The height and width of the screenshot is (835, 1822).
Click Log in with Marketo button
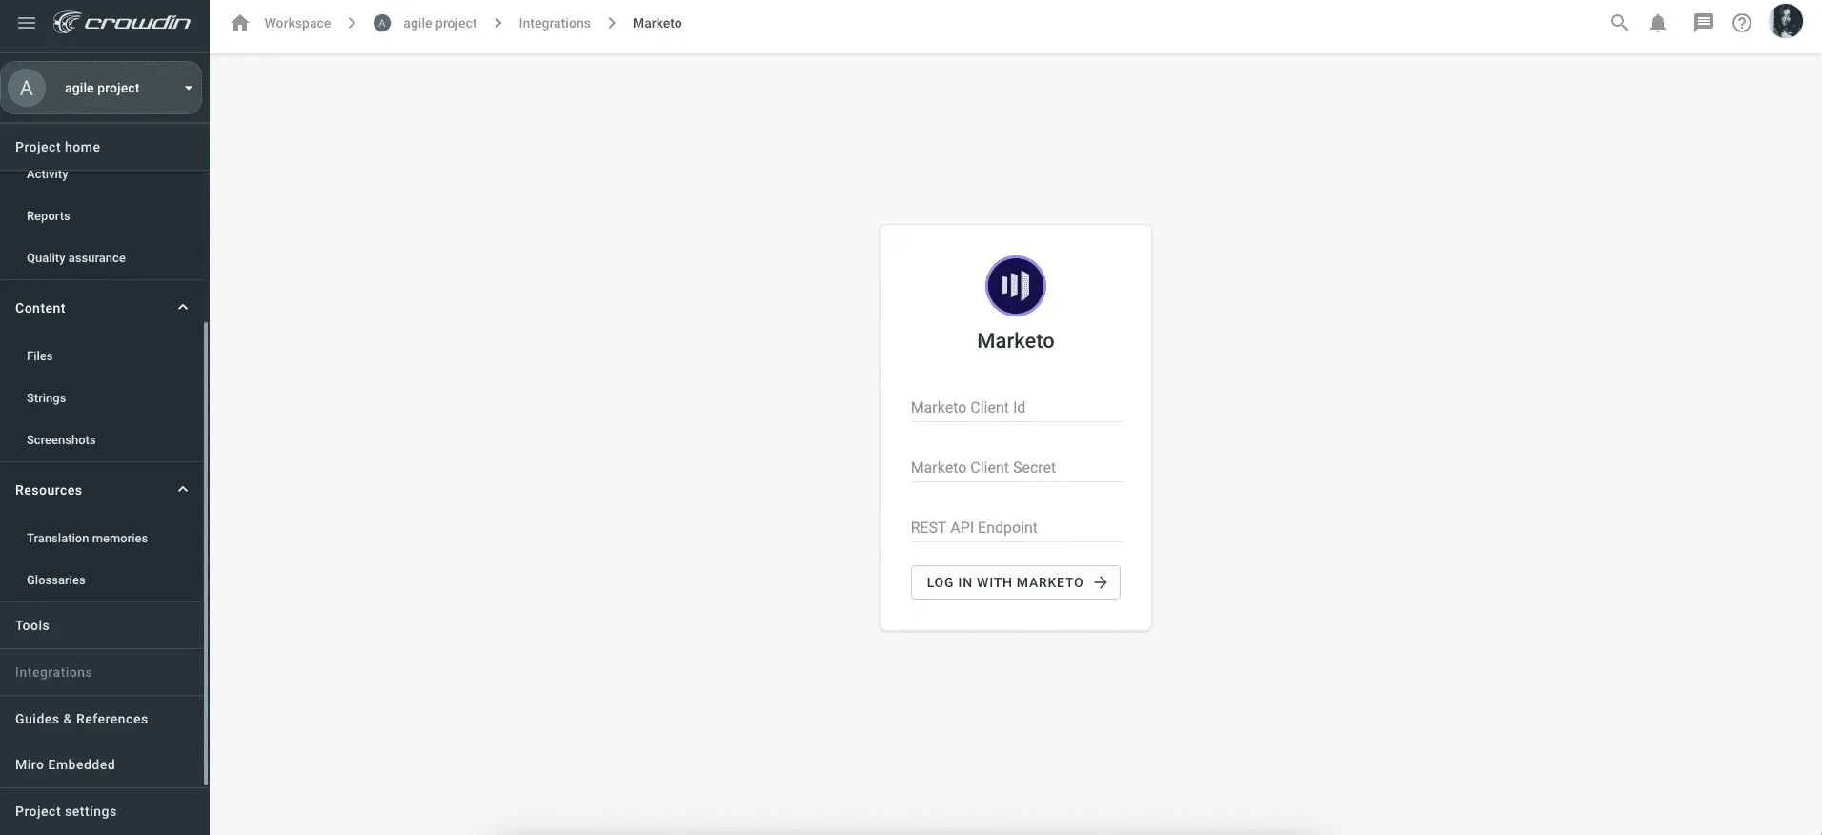(x=1016, y=582)
